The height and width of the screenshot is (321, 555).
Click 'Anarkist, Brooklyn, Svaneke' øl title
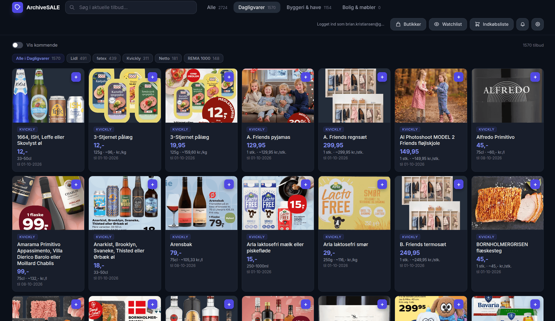119,251
